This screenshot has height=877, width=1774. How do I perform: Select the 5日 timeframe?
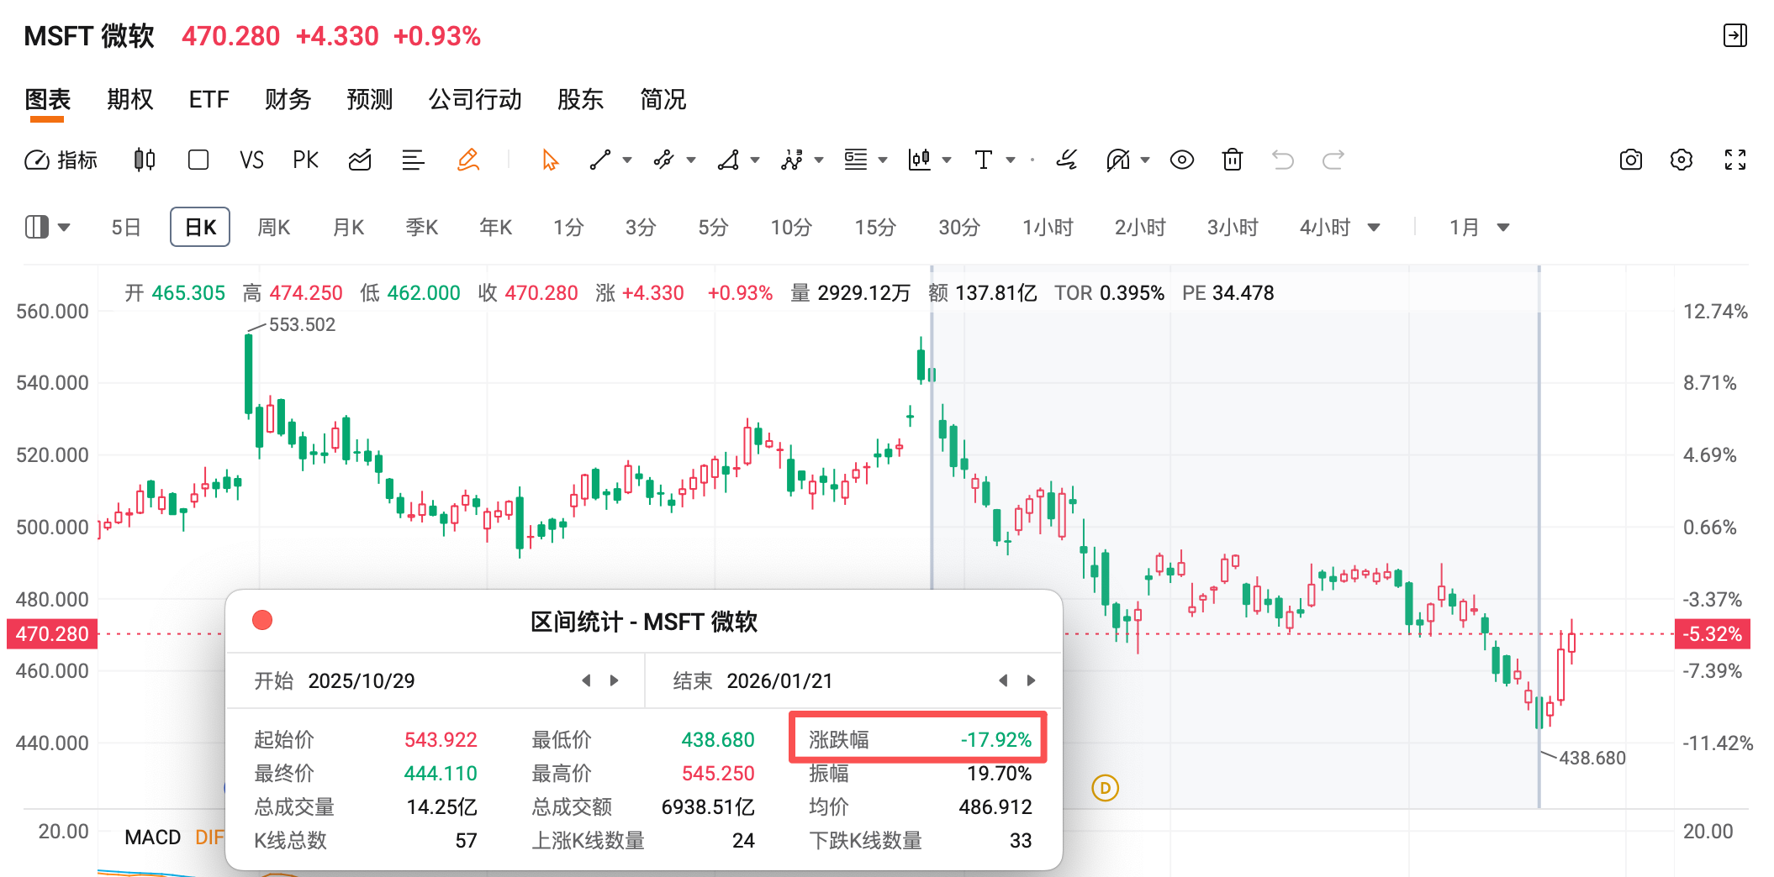(126, 227)
